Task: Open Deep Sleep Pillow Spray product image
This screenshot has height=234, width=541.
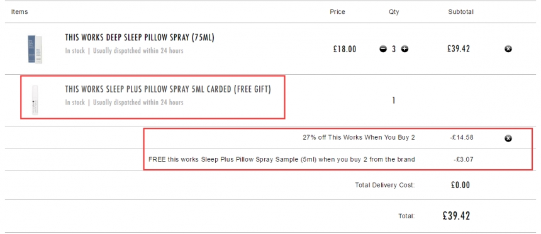Action: pyautogui.click(x=35, y=49)
